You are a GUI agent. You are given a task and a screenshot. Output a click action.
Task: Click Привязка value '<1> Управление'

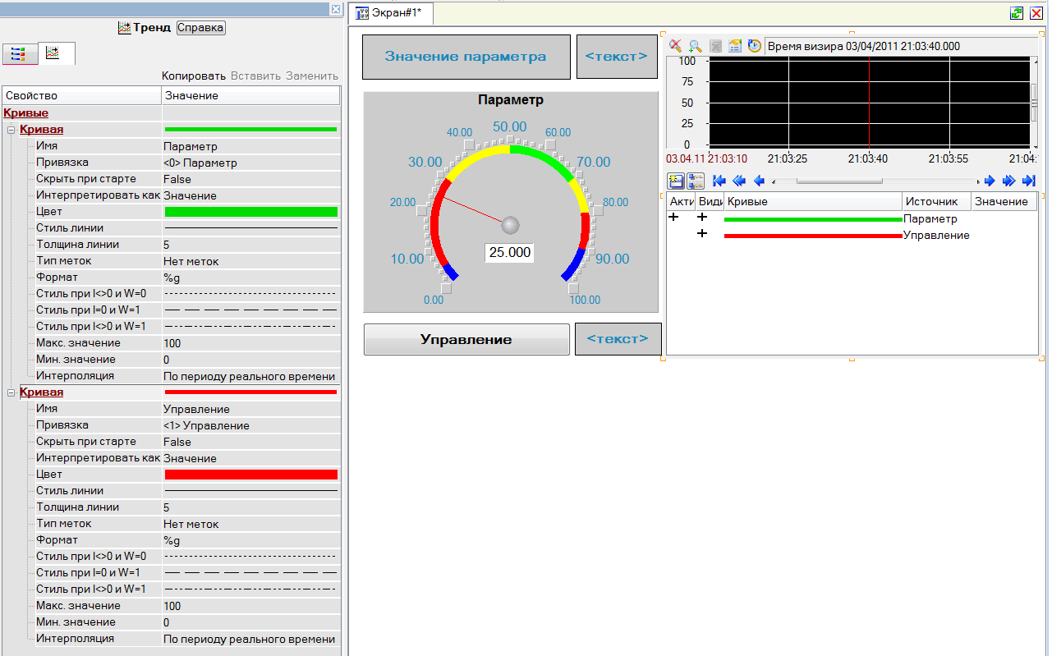point(251,425)
